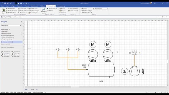Select the pointer tool in quick access toolbar
The image size is (169, 95).
coord(16,3)
